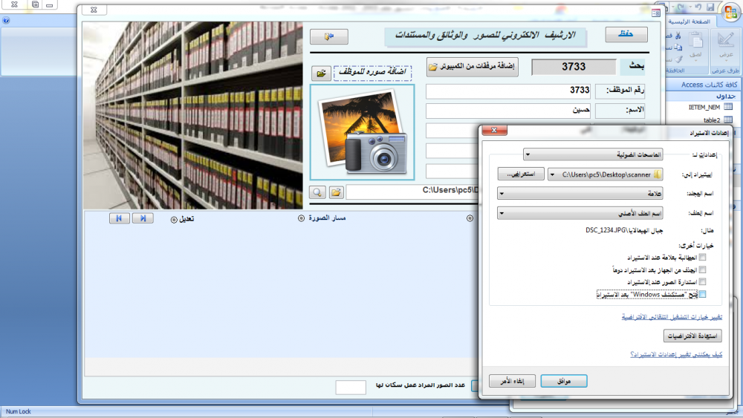The image size is (743, 418).
Task: Click the استعراض browse button
Action: click(521, 174)
